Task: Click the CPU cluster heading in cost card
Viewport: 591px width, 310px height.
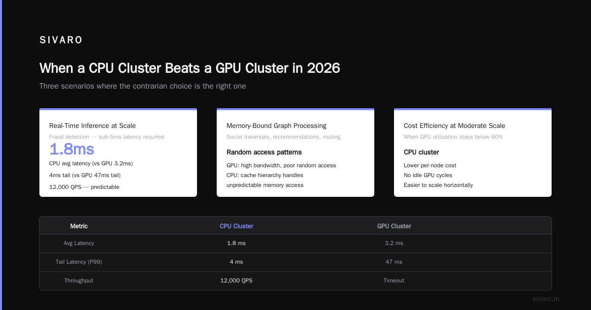Action: (422, 152)
